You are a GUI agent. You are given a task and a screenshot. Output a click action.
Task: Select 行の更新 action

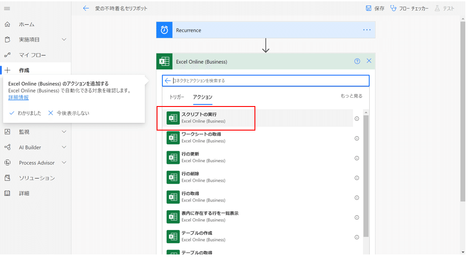(x=258, y=157)
